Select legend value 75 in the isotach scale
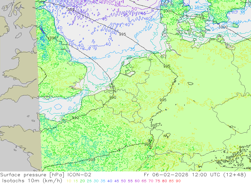 [x=158, y=181]
